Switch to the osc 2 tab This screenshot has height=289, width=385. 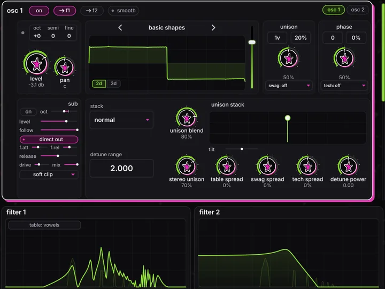[358, 10]
